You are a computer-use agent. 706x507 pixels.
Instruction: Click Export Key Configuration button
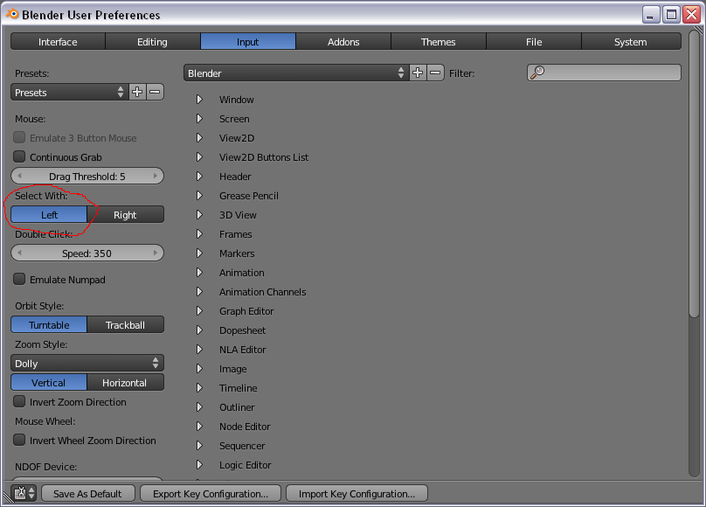(x=211, y=493)
